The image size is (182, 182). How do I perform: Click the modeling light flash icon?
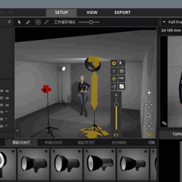[x=122, y=78]
